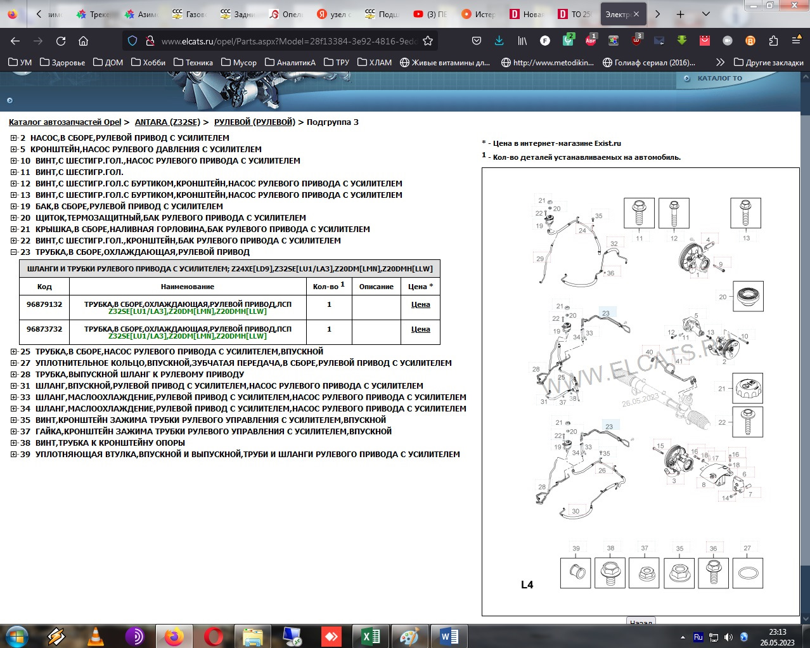Viewport: 810px width, 648px height.
Task: Click the Цена link for part 96879132
Action: 420,305
